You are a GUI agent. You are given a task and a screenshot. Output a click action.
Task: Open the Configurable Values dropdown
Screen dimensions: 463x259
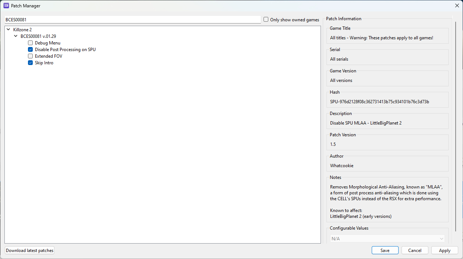[x=387, y=239]
